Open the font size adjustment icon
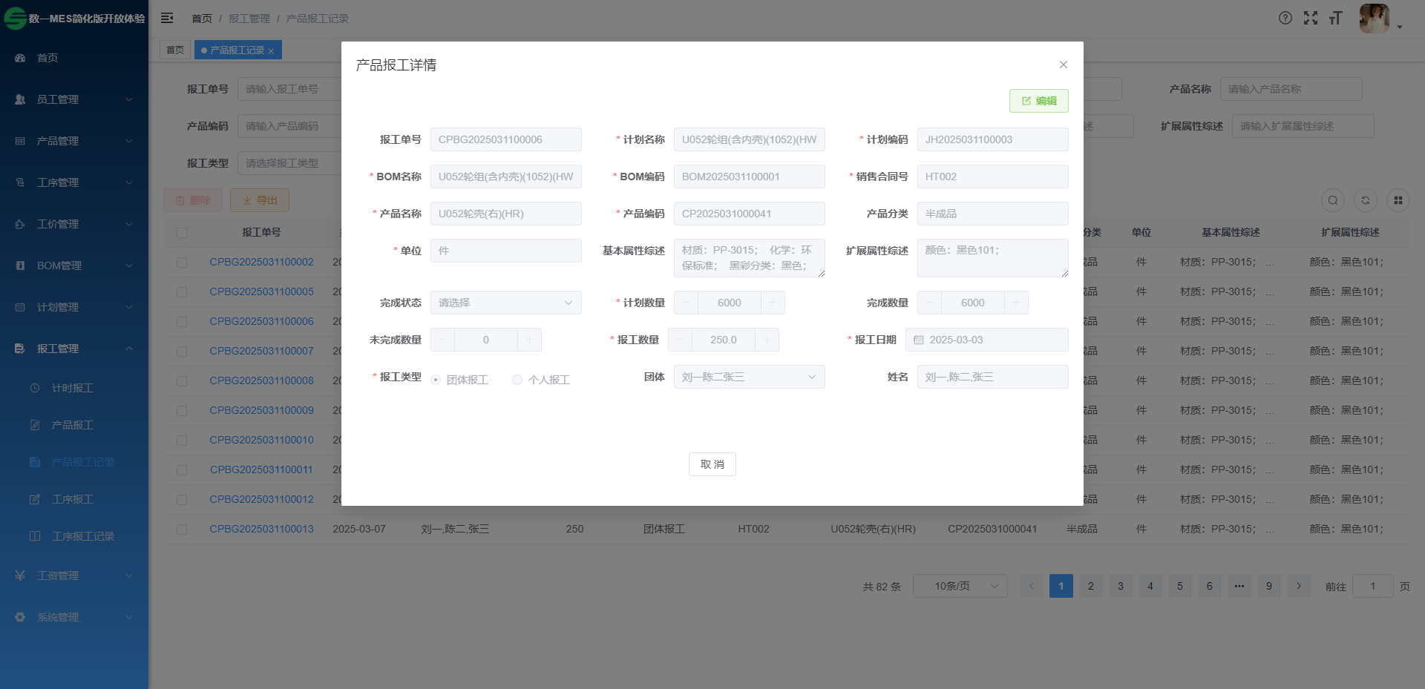Screen dimensions: 1425x689 point(1336,18)
